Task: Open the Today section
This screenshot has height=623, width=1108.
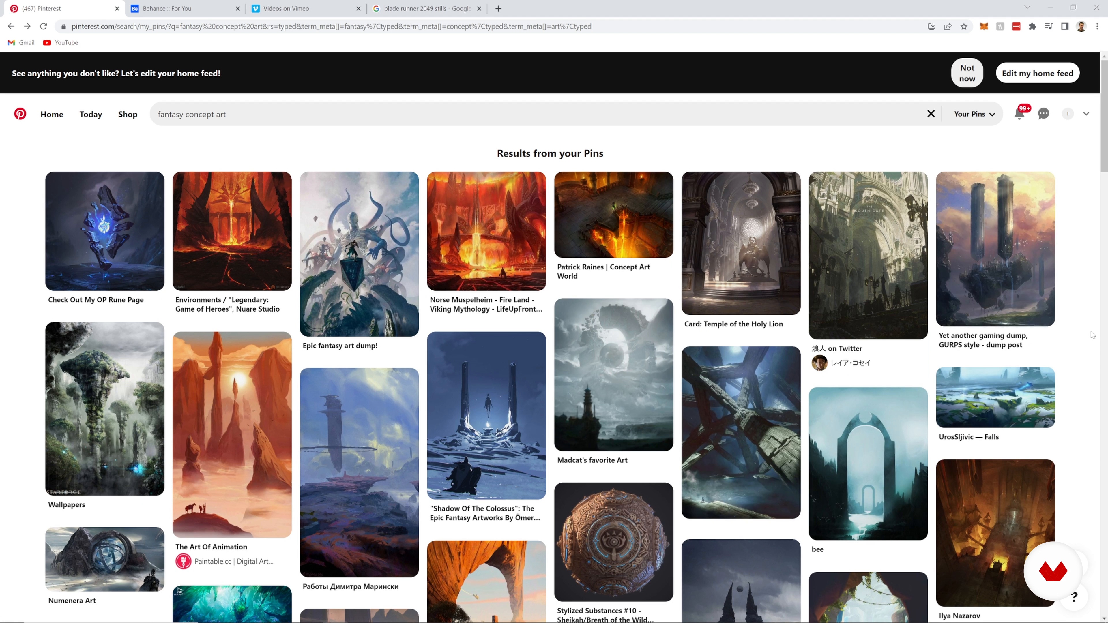Action: 91,114
